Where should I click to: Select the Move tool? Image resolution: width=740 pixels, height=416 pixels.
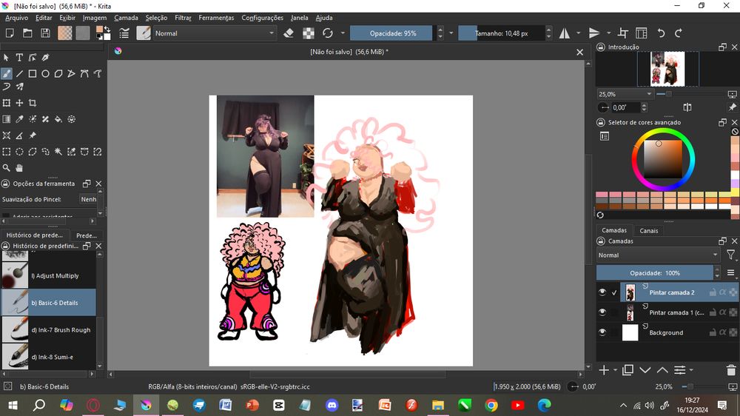click(x=19, y=103)
